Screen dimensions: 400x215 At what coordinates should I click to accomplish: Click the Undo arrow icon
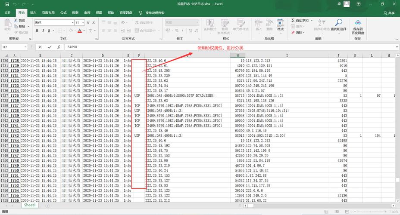coord(15,4)
